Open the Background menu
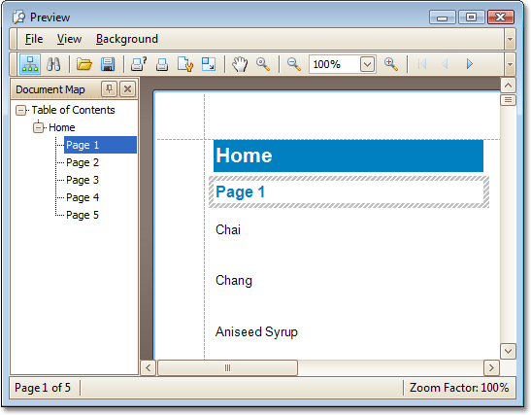 (x=127, y=39)
